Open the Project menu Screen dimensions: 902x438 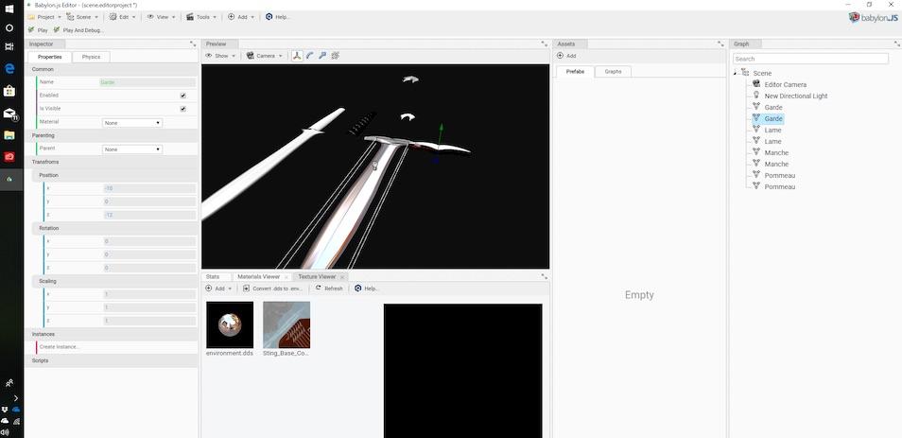tap(44, 17)
